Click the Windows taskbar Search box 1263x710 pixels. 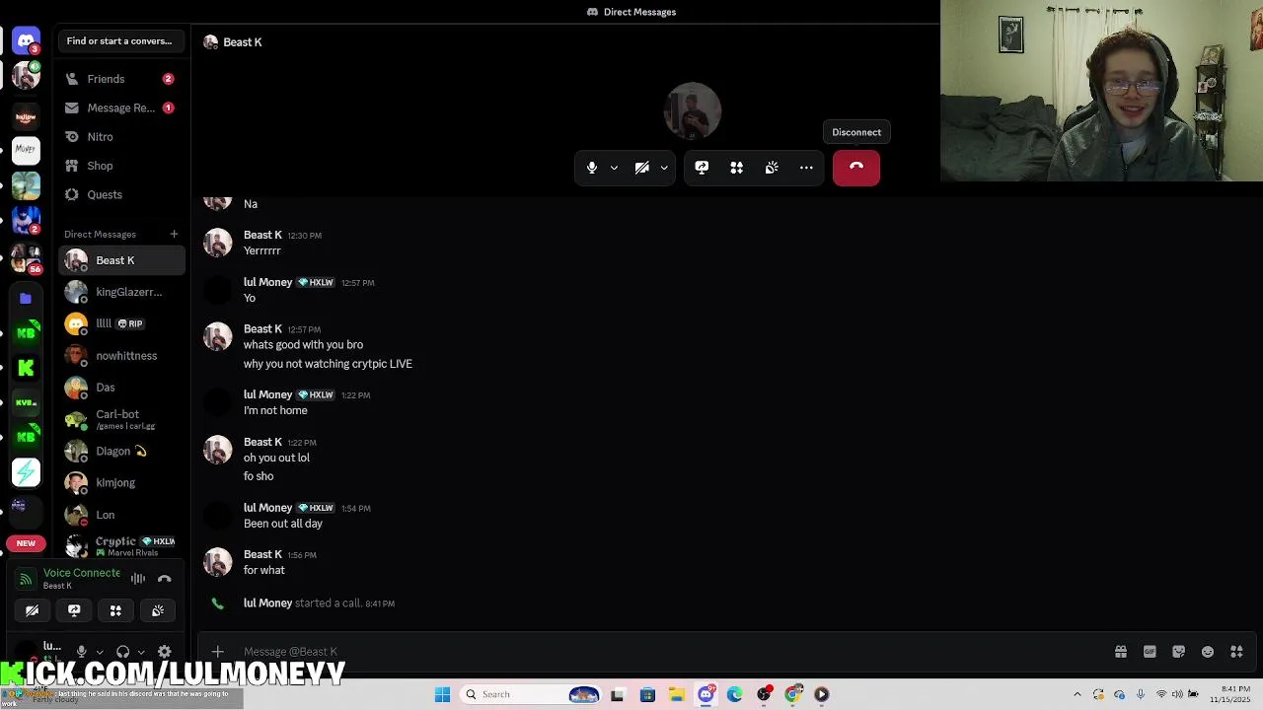[x=531, y=694]
